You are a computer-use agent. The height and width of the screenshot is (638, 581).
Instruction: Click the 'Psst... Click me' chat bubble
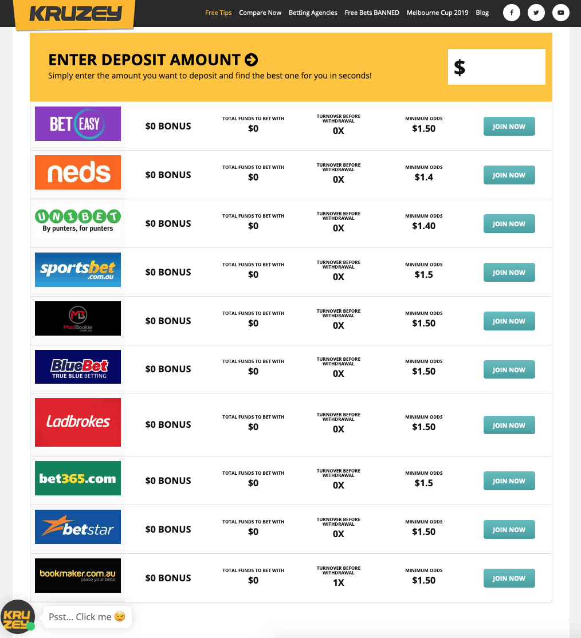(x=87, y=617)
